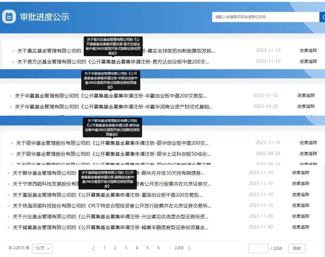Select pagination page 4
The image size is (325, 257).
pos(137,248)
